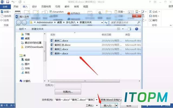Click the 新建文件夹 toolbar button

[38, 29]
